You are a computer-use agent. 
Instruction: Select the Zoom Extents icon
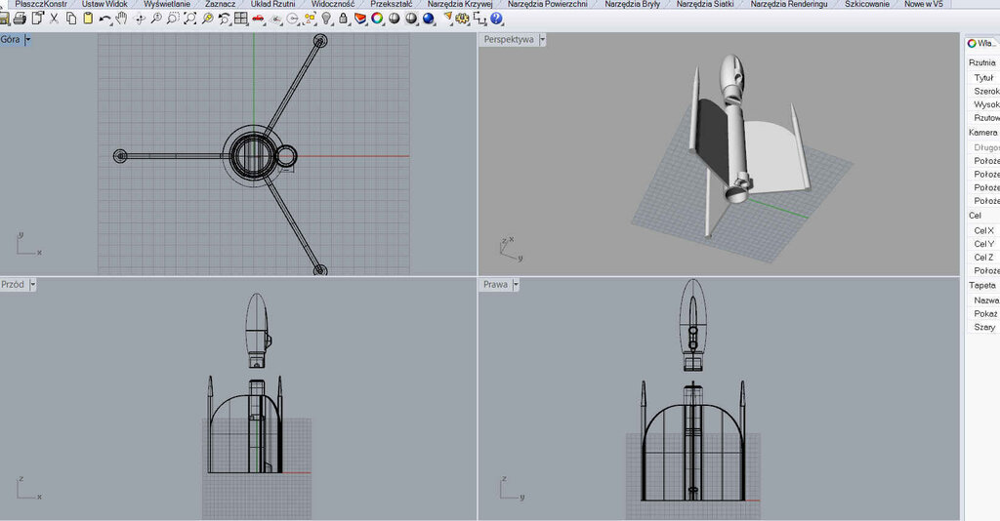pos(190,19)
